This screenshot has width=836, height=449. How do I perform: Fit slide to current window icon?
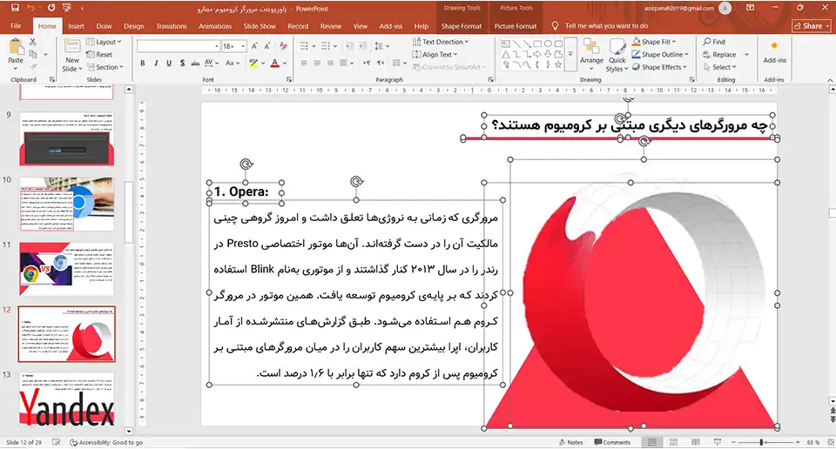coord(831,442)
